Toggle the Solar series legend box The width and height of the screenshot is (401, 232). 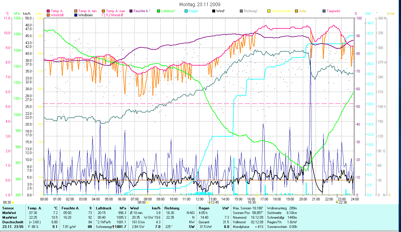click(x=296, y=11)
